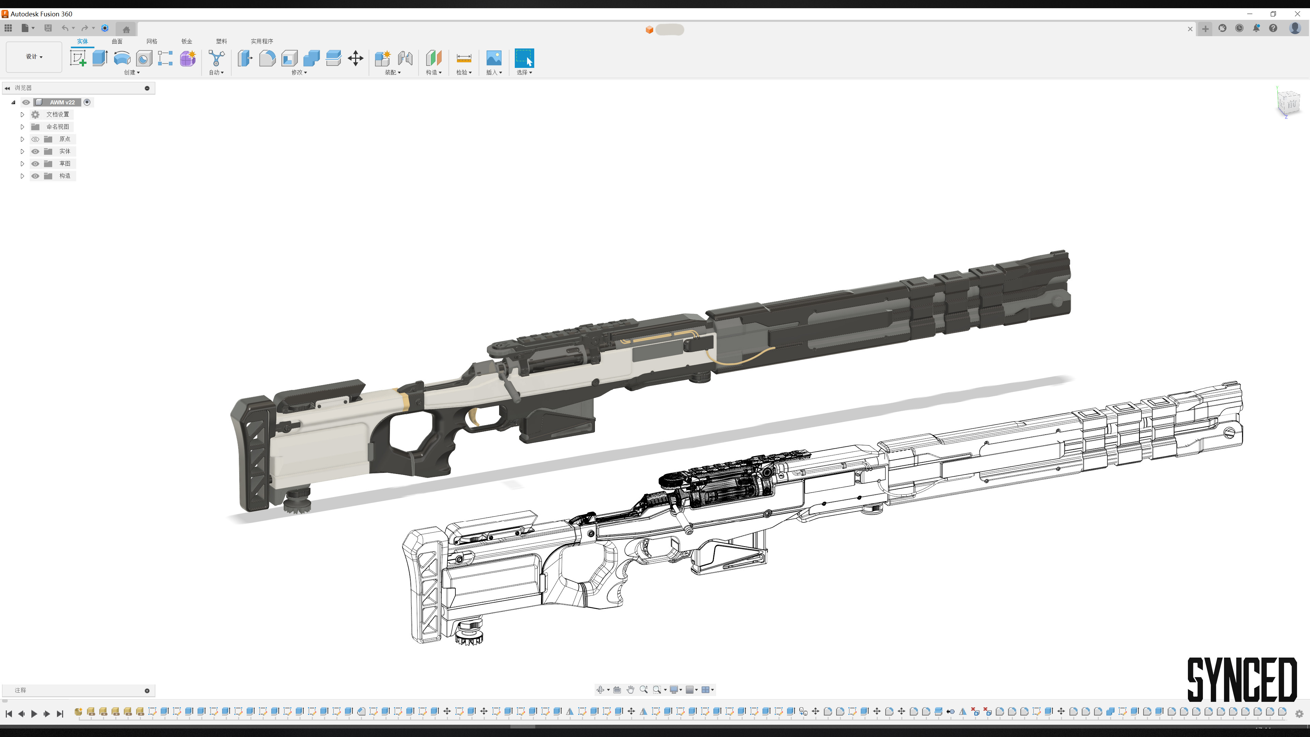
Task: Open the Combine bodies tool
Action: pyautogui.click(x=311, y=58)
